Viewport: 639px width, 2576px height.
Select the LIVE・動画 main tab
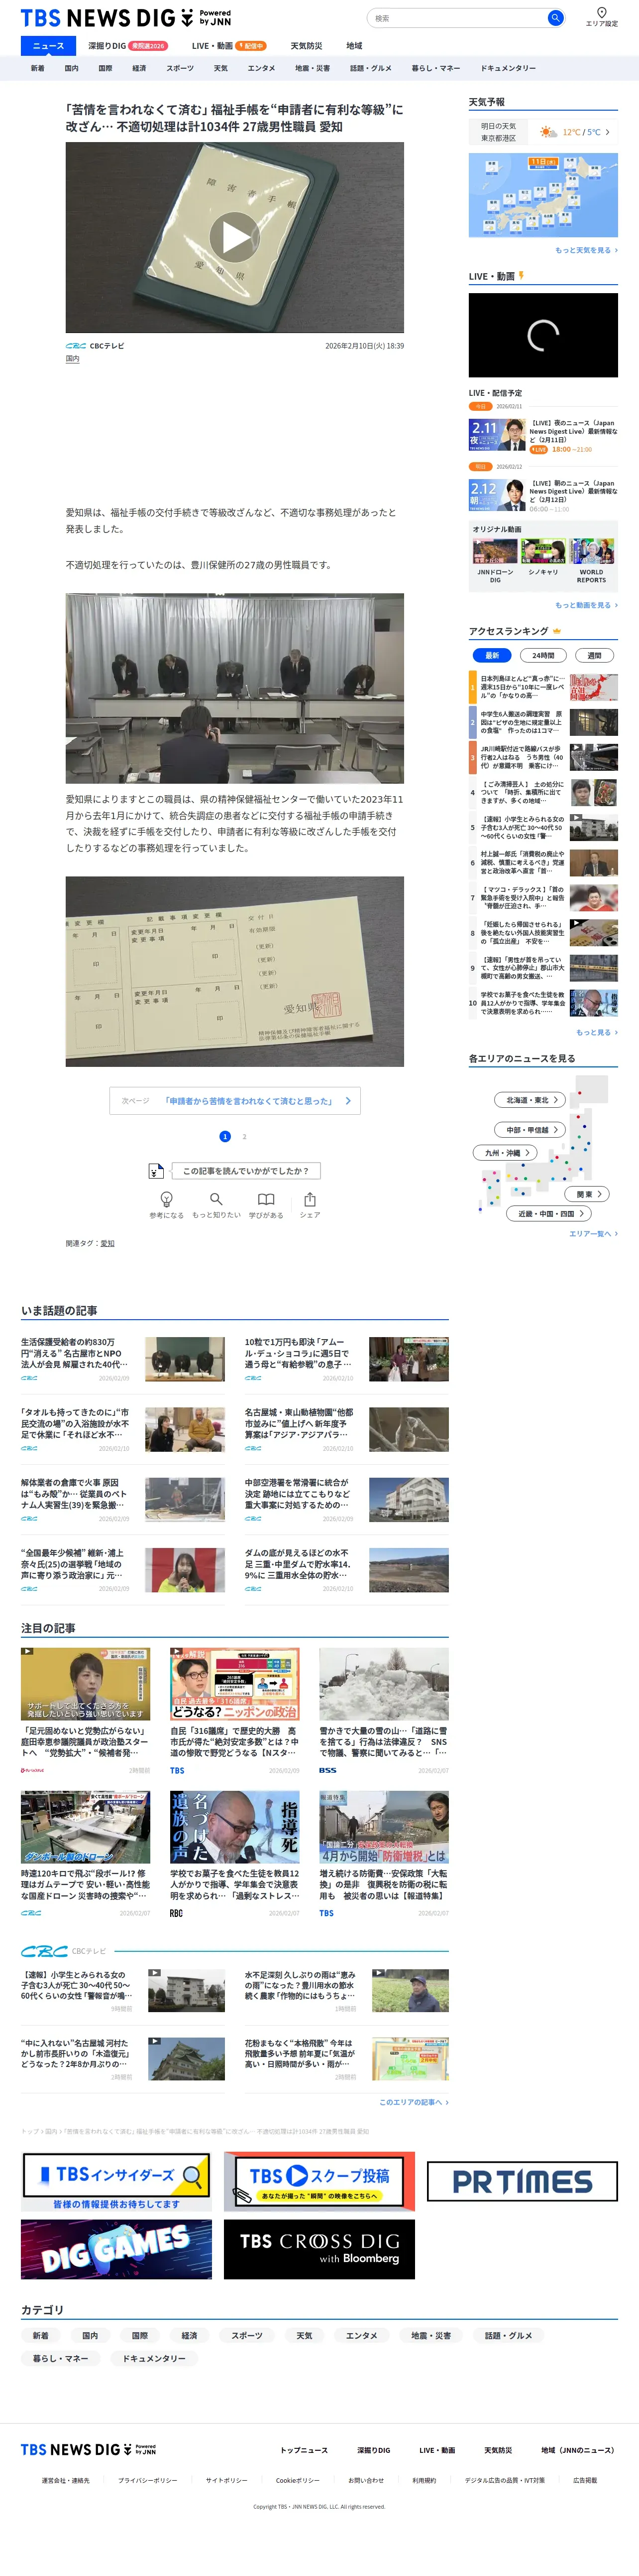[228, 46]
